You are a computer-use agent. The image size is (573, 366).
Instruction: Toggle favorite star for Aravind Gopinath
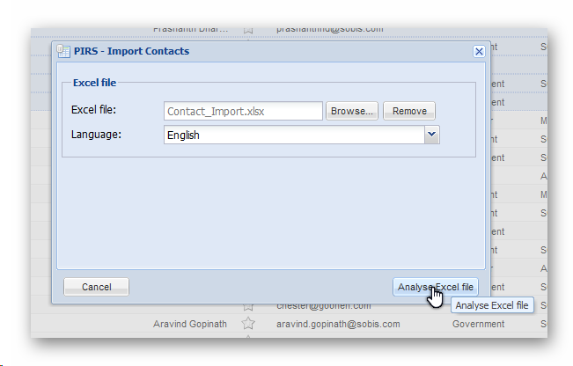click(248, 324)
